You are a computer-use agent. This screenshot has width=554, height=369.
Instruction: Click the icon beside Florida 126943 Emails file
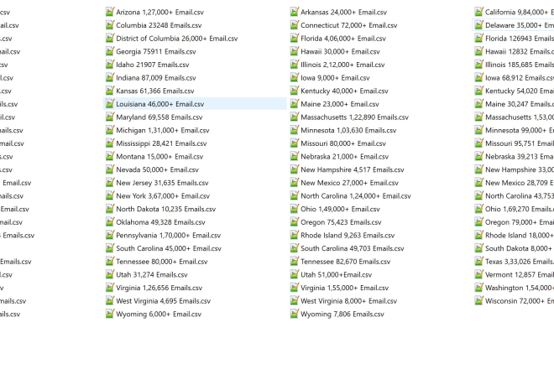(x=478, y=38)
